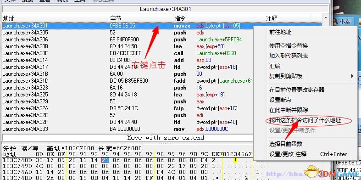Screen dimensions: 361x180
Task: Open 汇编 from the context menu
Action: click(x=275, y=66)
